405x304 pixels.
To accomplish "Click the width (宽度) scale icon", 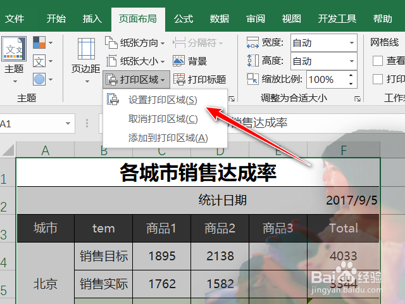I will pos(252,42).
